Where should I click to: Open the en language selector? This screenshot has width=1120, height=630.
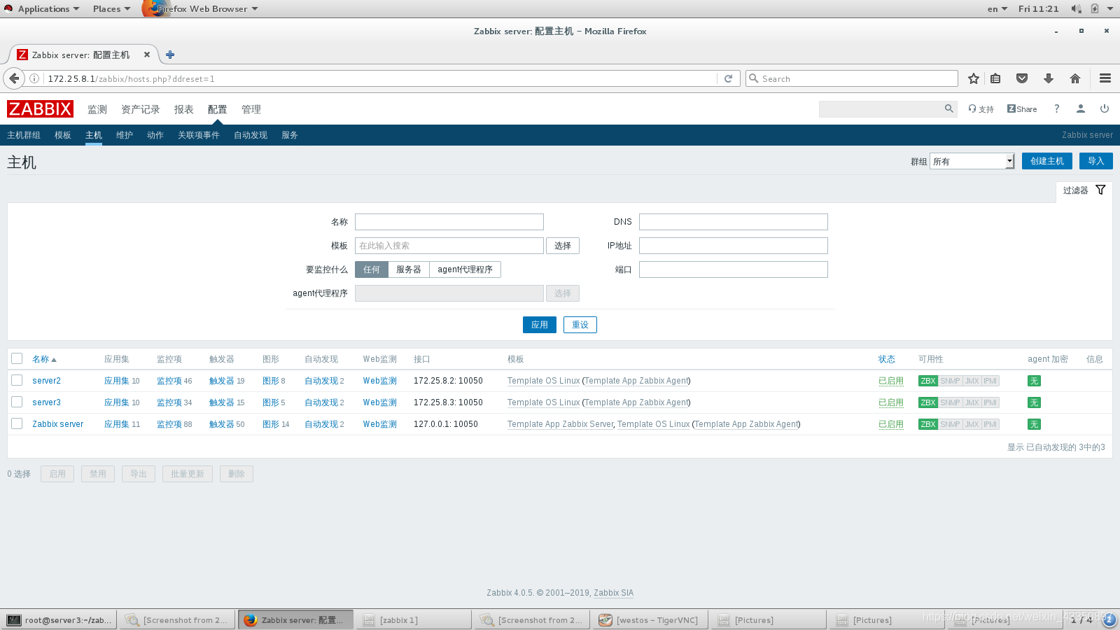click(x=997, y=8)
